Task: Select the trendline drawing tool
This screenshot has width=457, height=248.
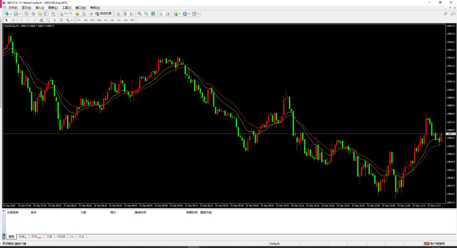Action: (35, 20)
